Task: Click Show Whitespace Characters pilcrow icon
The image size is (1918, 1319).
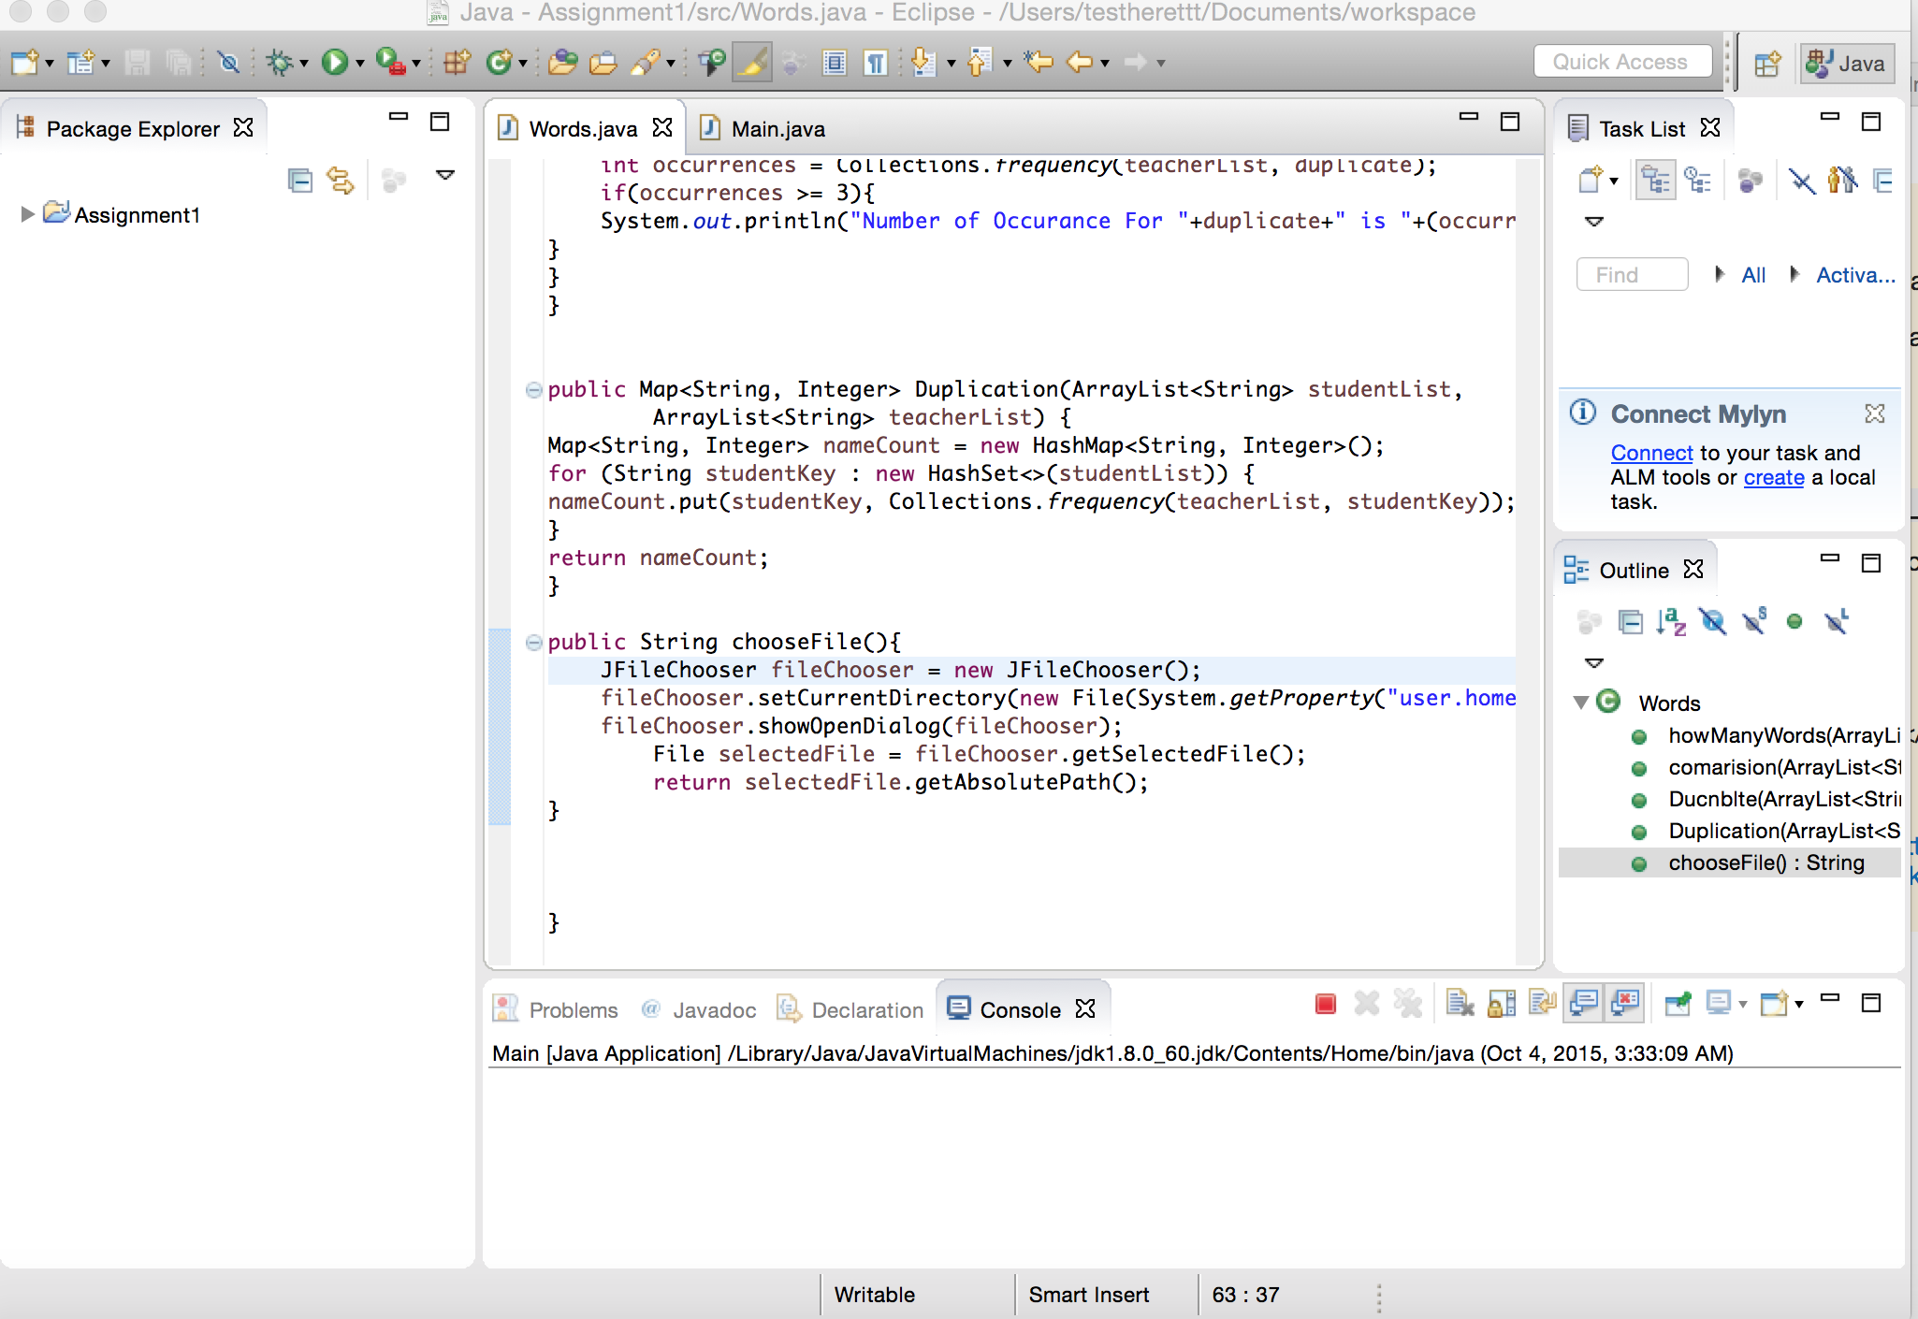Action: point(876,63)
